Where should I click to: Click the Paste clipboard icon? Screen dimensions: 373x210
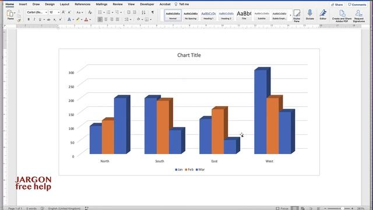click(10, 13)
